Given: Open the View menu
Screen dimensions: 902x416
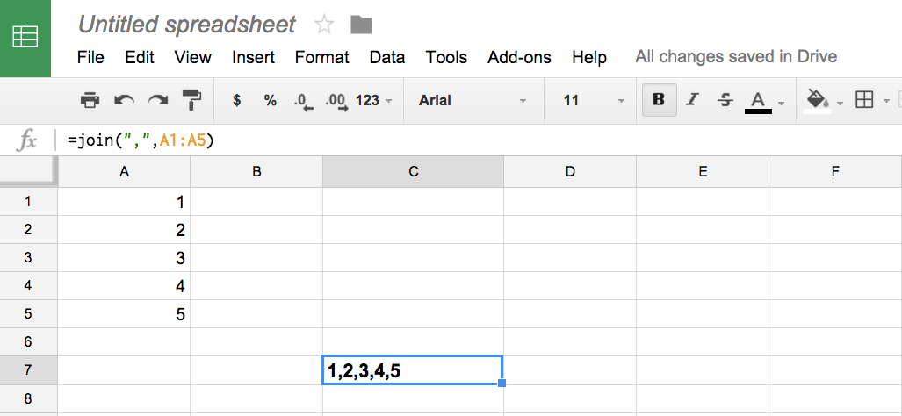Looking at the screenshot, I should (x=192, y=57).
